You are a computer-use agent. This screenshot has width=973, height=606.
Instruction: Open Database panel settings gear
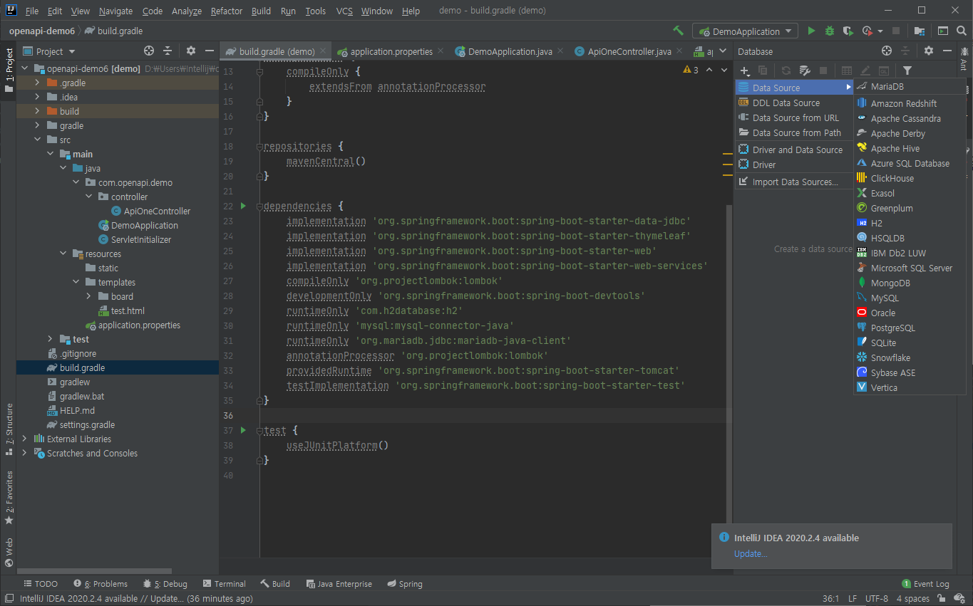[928, 51]
